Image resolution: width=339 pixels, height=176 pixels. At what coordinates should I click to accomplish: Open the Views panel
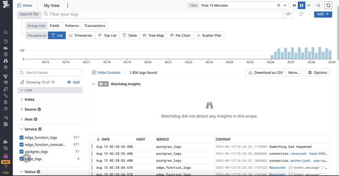coord(25,5)
